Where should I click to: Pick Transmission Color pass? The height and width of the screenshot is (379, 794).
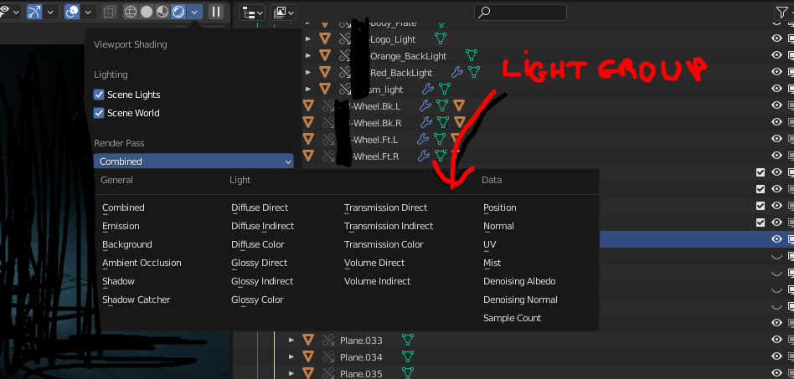(384, 244)
